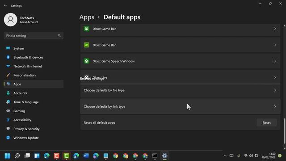
Task: Click the scrollbar down arrow
Action: (284, 148)
